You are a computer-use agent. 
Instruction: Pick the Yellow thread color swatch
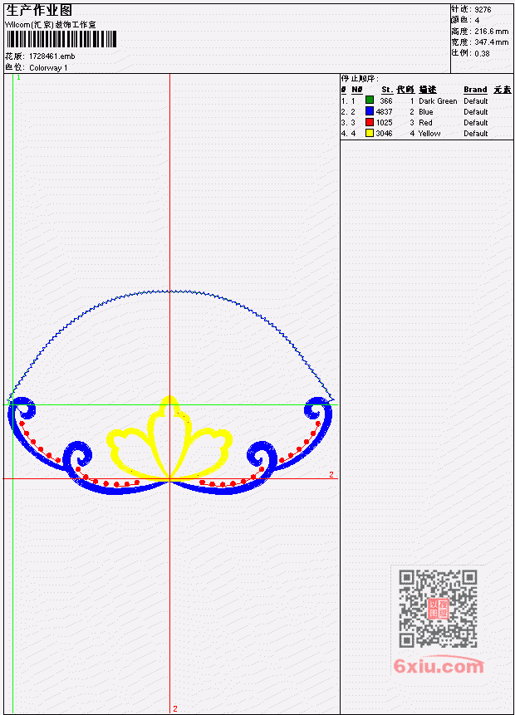[370, 133]
